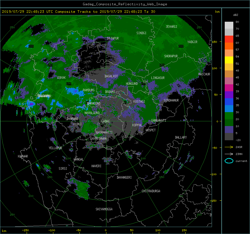Viewport: 250px width, 234px height.
Task: Click the KARWAR city label
Action: (23, 156)
